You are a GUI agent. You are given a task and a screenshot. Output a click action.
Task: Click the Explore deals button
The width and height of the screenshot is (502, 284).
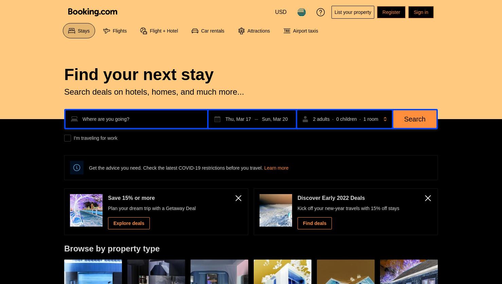(x=129, y=223)
